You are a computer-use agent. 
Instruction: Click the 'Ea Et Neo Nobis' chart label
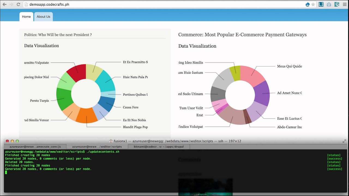[x=134, y=120]
